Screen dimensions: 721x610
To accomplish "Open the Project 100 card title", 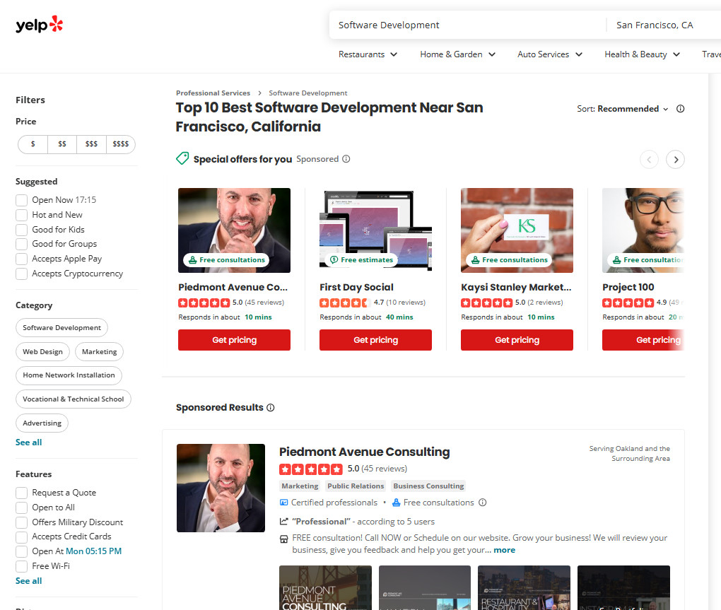I will coord(628,287).
